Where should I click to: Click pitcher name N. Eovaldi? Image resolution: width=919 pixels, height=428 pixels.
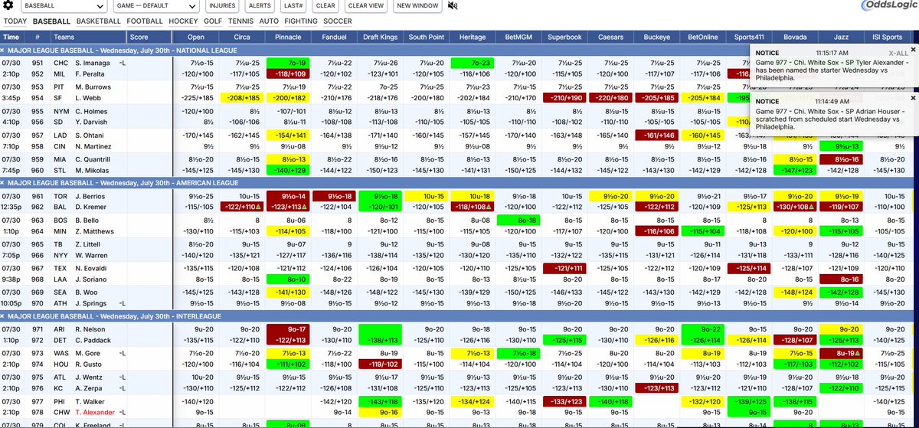[x=93, y=268]
